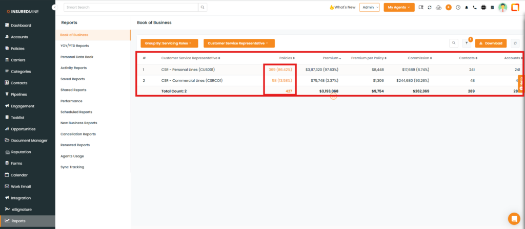
Task: Click the cloud upload icon in header
Action: click(x=438, y=8)
